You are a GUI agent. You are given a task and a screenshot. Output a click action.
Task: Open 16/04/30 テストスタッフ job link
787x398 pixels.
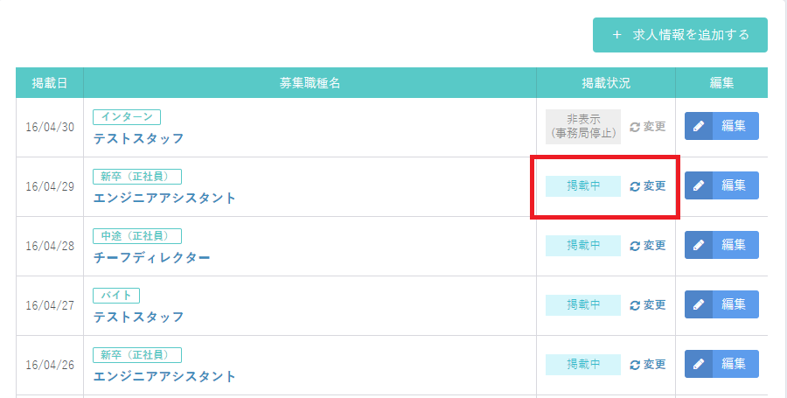[x=138, y=138]
